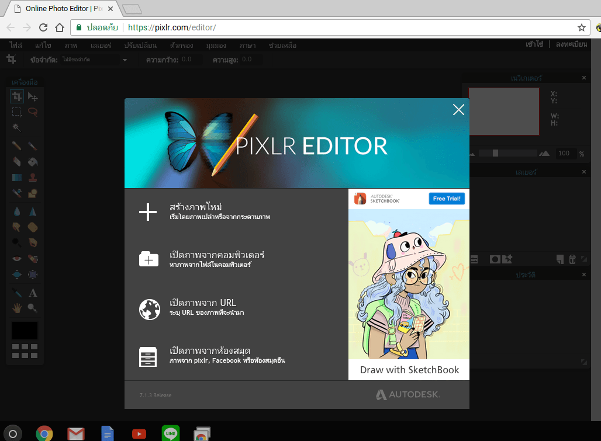Select the Sharpen triangle tool

click(33, 211)
